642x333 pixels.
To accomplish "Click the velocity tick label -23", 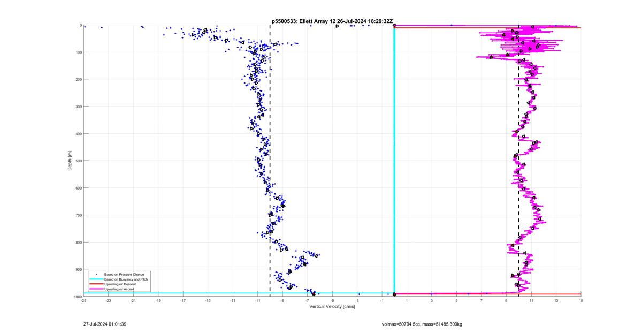I will point(109,301).
